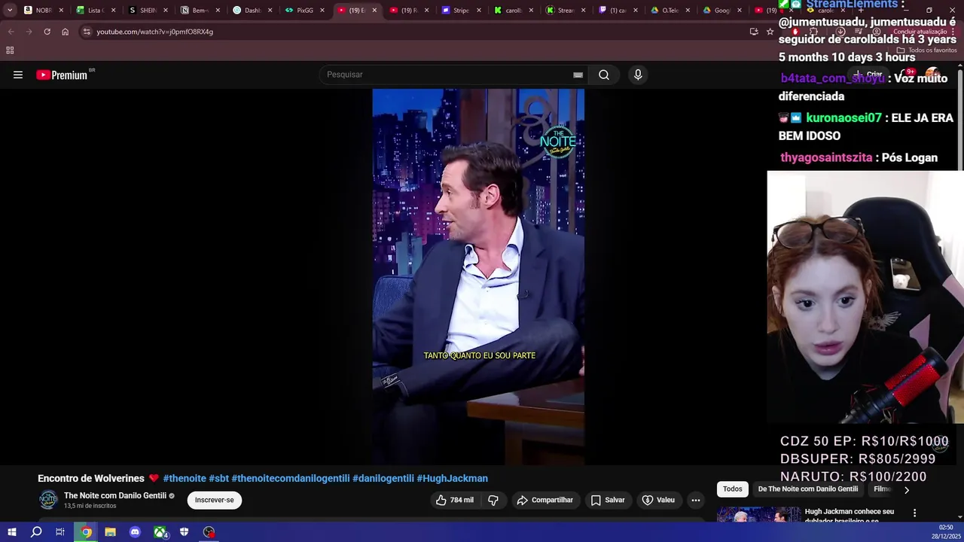Open the #sbt hashtag link

[x=218, y=479]
